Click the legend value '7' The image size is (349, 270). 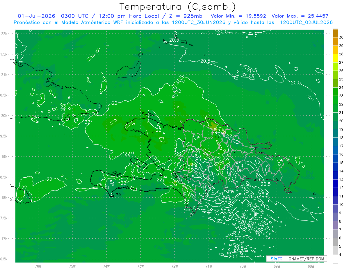pos(340,230)
